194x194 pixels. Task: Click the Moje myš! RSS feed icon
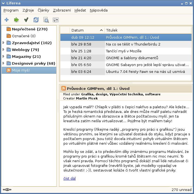(9, 70)
